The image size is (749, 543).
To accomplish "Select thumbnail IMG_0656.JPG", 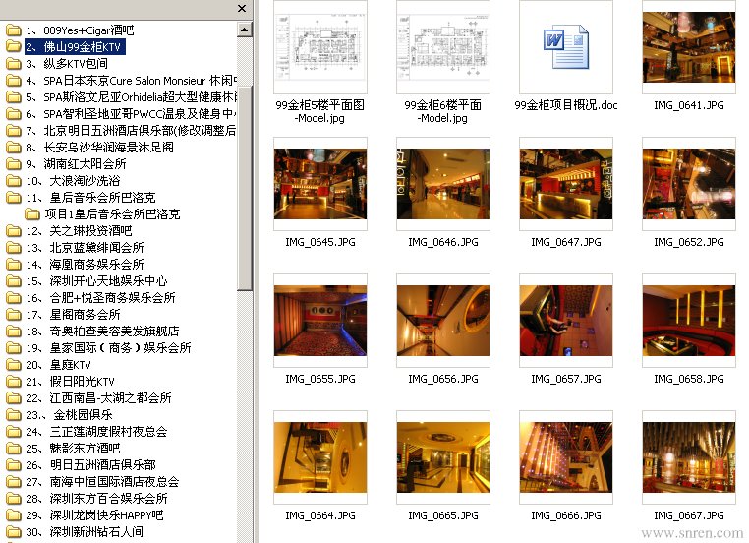I will pos(443,321).
